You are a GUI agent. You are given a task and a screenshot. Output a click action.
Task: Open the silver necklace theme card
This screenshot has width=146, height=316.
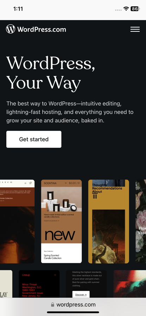tap(86, 284)
